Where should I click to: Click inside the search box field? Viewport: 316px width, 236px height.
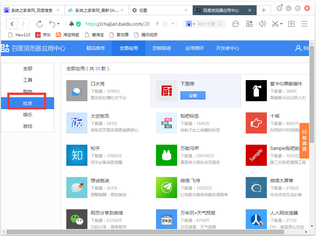[206, 24]
